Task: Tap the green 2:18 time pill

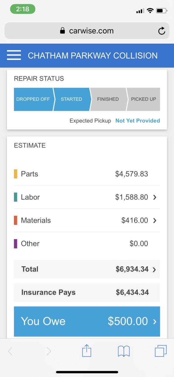Action: (23, 9)
